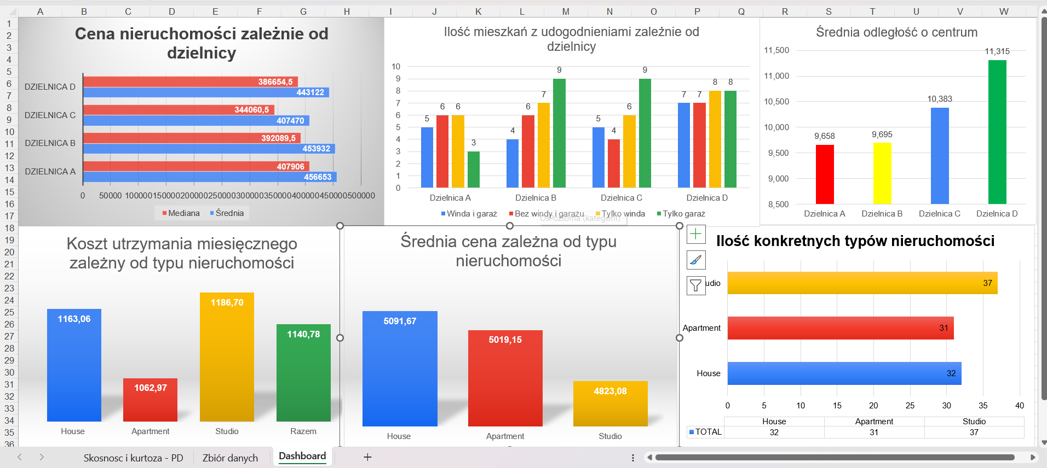Select Mediana legend entry
Screen dimensions: 1047x468
pyautogui.click(x=181, y=213)
